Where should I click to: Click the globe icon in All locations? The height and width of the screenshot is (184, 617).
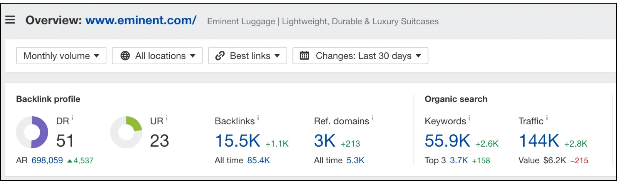(x=125, y=56)
